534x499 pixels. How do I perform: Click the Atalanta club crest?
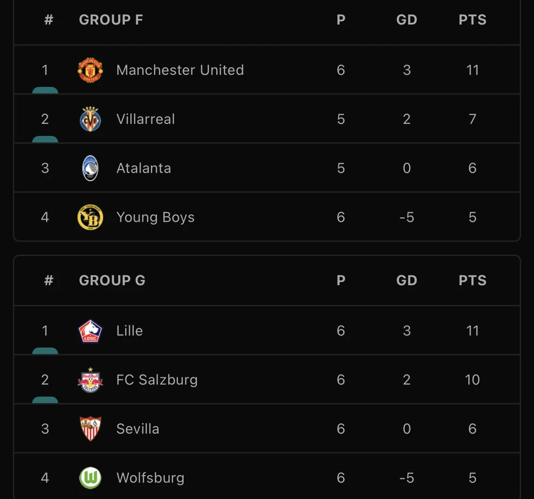90,168
